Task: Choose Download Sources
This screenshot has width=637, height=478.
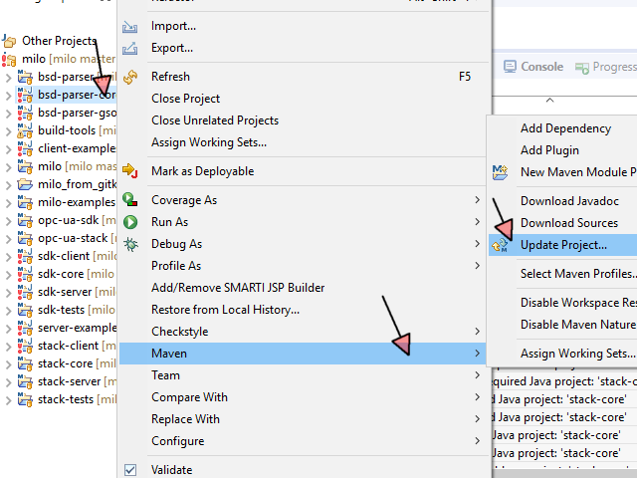Action: click(569, 223)
